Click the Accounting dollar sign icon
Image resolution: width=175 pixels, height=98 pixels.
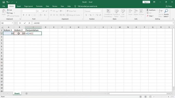pos(86,15)
